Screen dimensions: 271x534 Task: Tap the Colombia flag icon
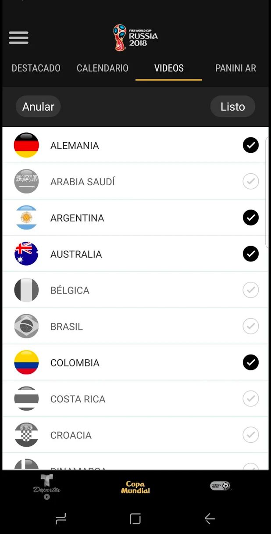(26, 362)
